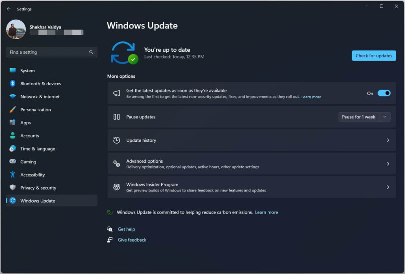Expand the pause duration dropdown arrow

tap(385, 117)
